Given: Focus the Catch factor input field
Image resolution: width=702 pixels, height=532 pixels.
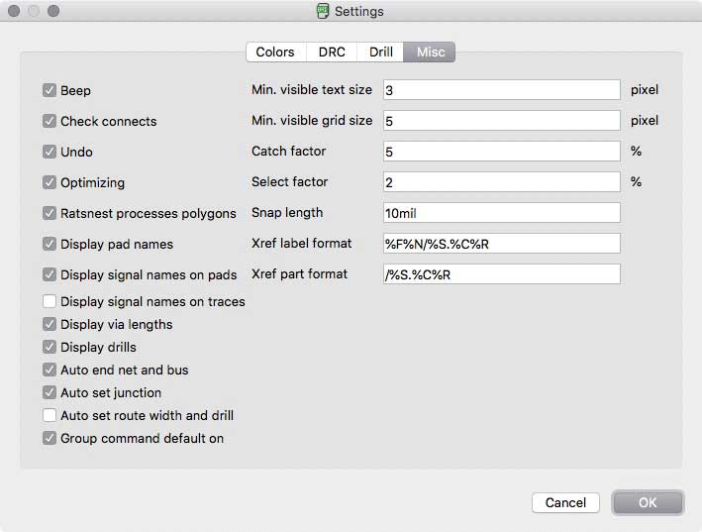Looking at the screenshot, I should click(501, 152).
